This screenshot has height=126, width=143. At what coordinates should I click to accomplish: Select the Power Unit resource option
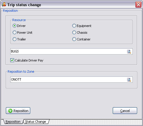pyautogui.click(x=14, y=33)
